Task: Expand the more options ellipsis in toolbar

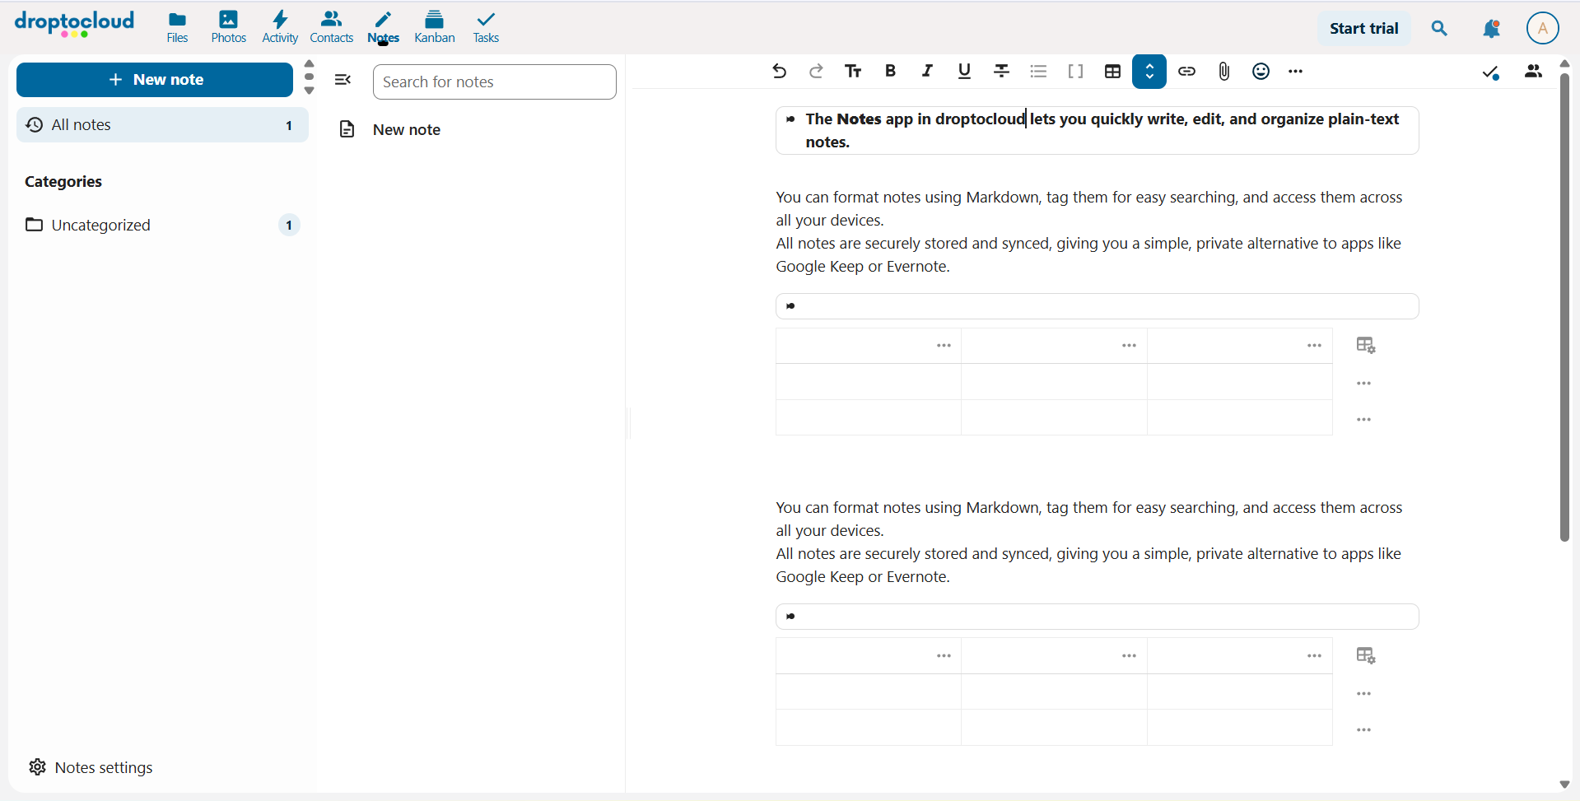Action: tap(1296, 72)
